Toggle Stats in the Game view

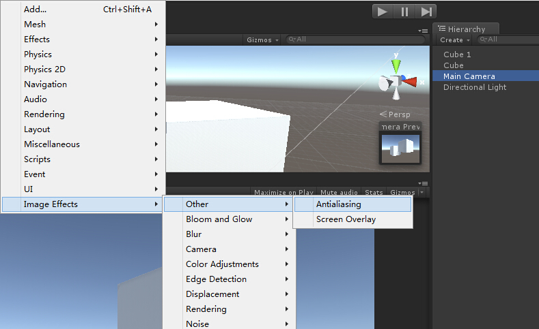pos(374,192)
